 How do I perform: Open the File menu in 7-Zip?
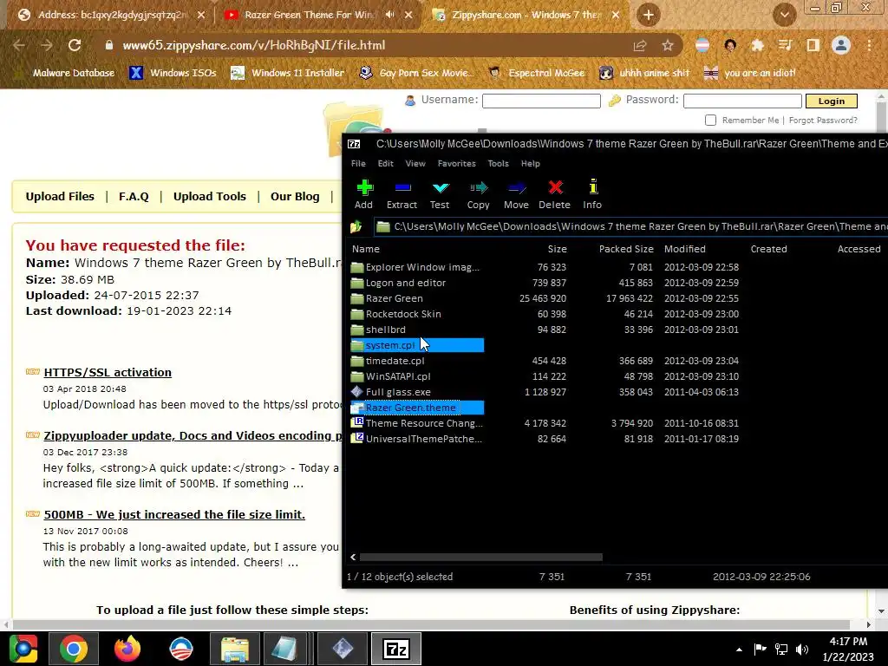[x=358, y=164]
